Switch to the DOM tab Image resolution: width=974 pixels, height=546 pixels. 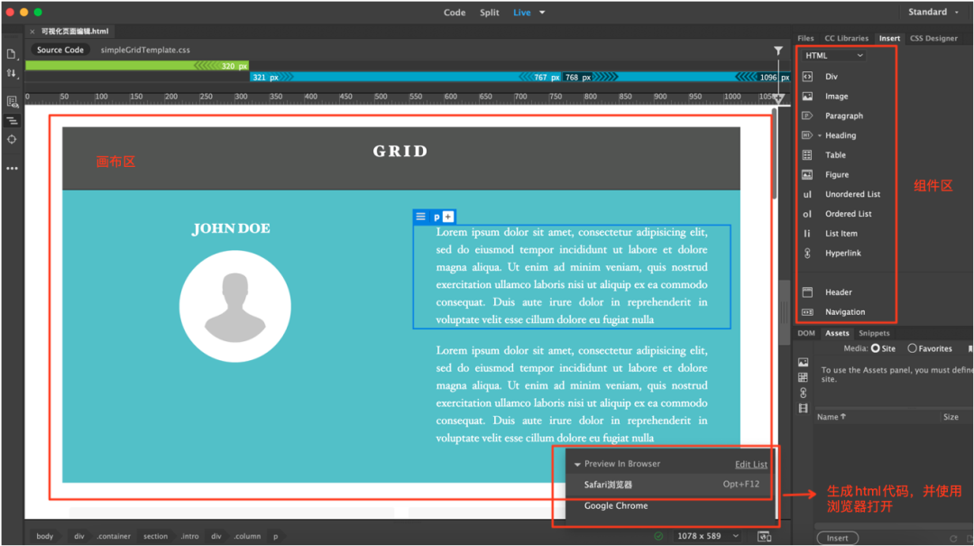tap(806, 333)
